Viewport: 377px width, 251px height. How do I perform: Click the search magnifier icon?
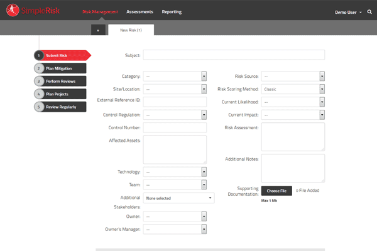(x=369, y=12)
